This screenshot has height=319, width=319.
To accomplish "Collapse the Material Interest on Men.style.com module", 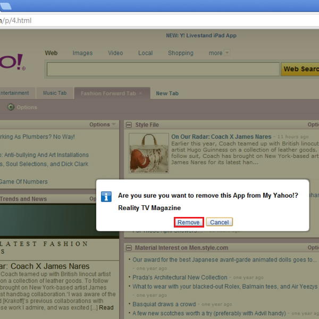I will pos(129,248).
